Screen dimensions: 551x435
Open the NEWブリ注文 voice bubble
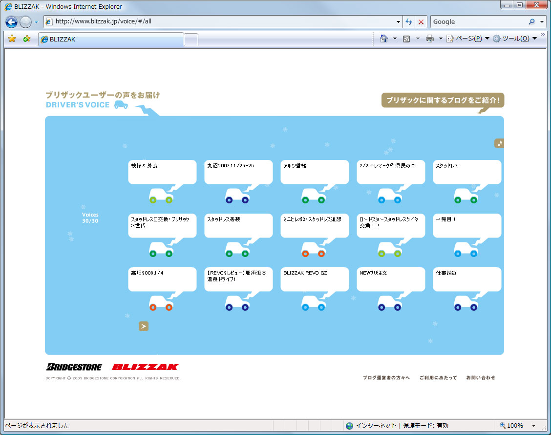click(391, 279)
